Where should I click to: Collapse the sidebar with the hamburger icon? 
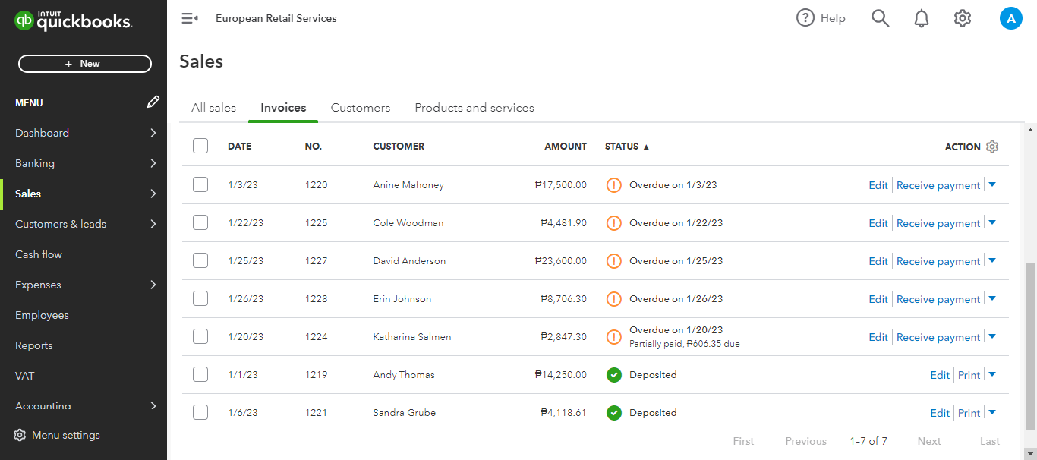(190, 18)
